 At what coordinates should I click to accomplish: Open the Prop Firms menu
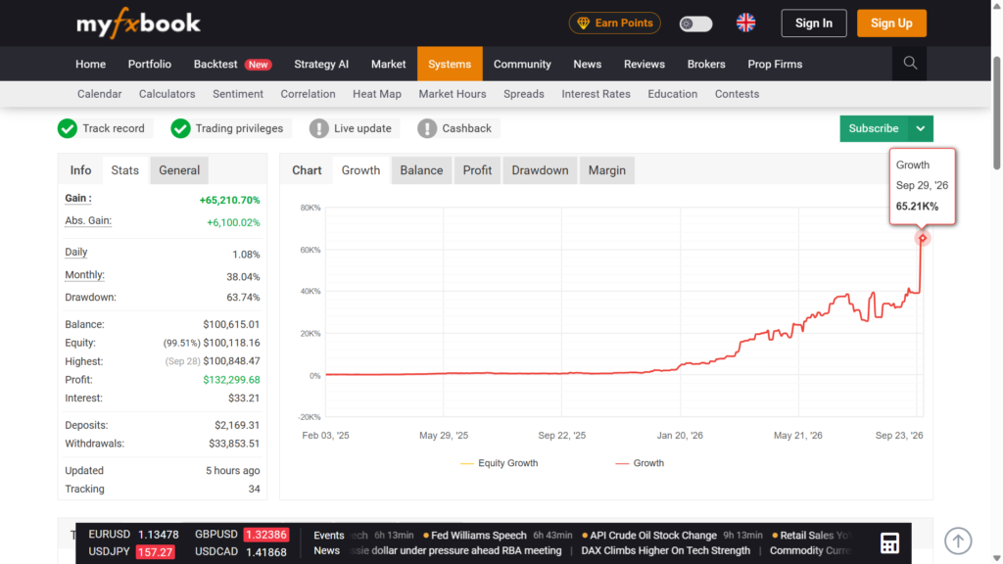tap(775, 64)
